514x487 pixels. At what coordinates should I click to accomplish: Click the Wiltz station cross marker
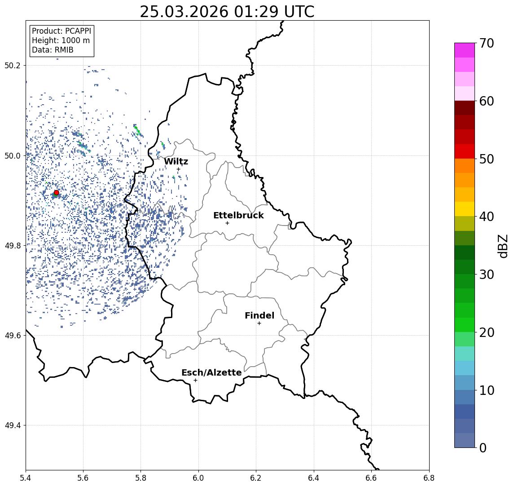[178, 169]
